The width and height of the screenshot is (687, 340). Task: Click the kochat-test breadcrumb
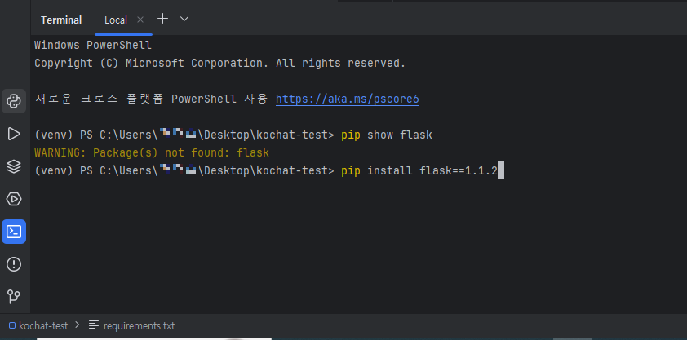click(38, 325)
